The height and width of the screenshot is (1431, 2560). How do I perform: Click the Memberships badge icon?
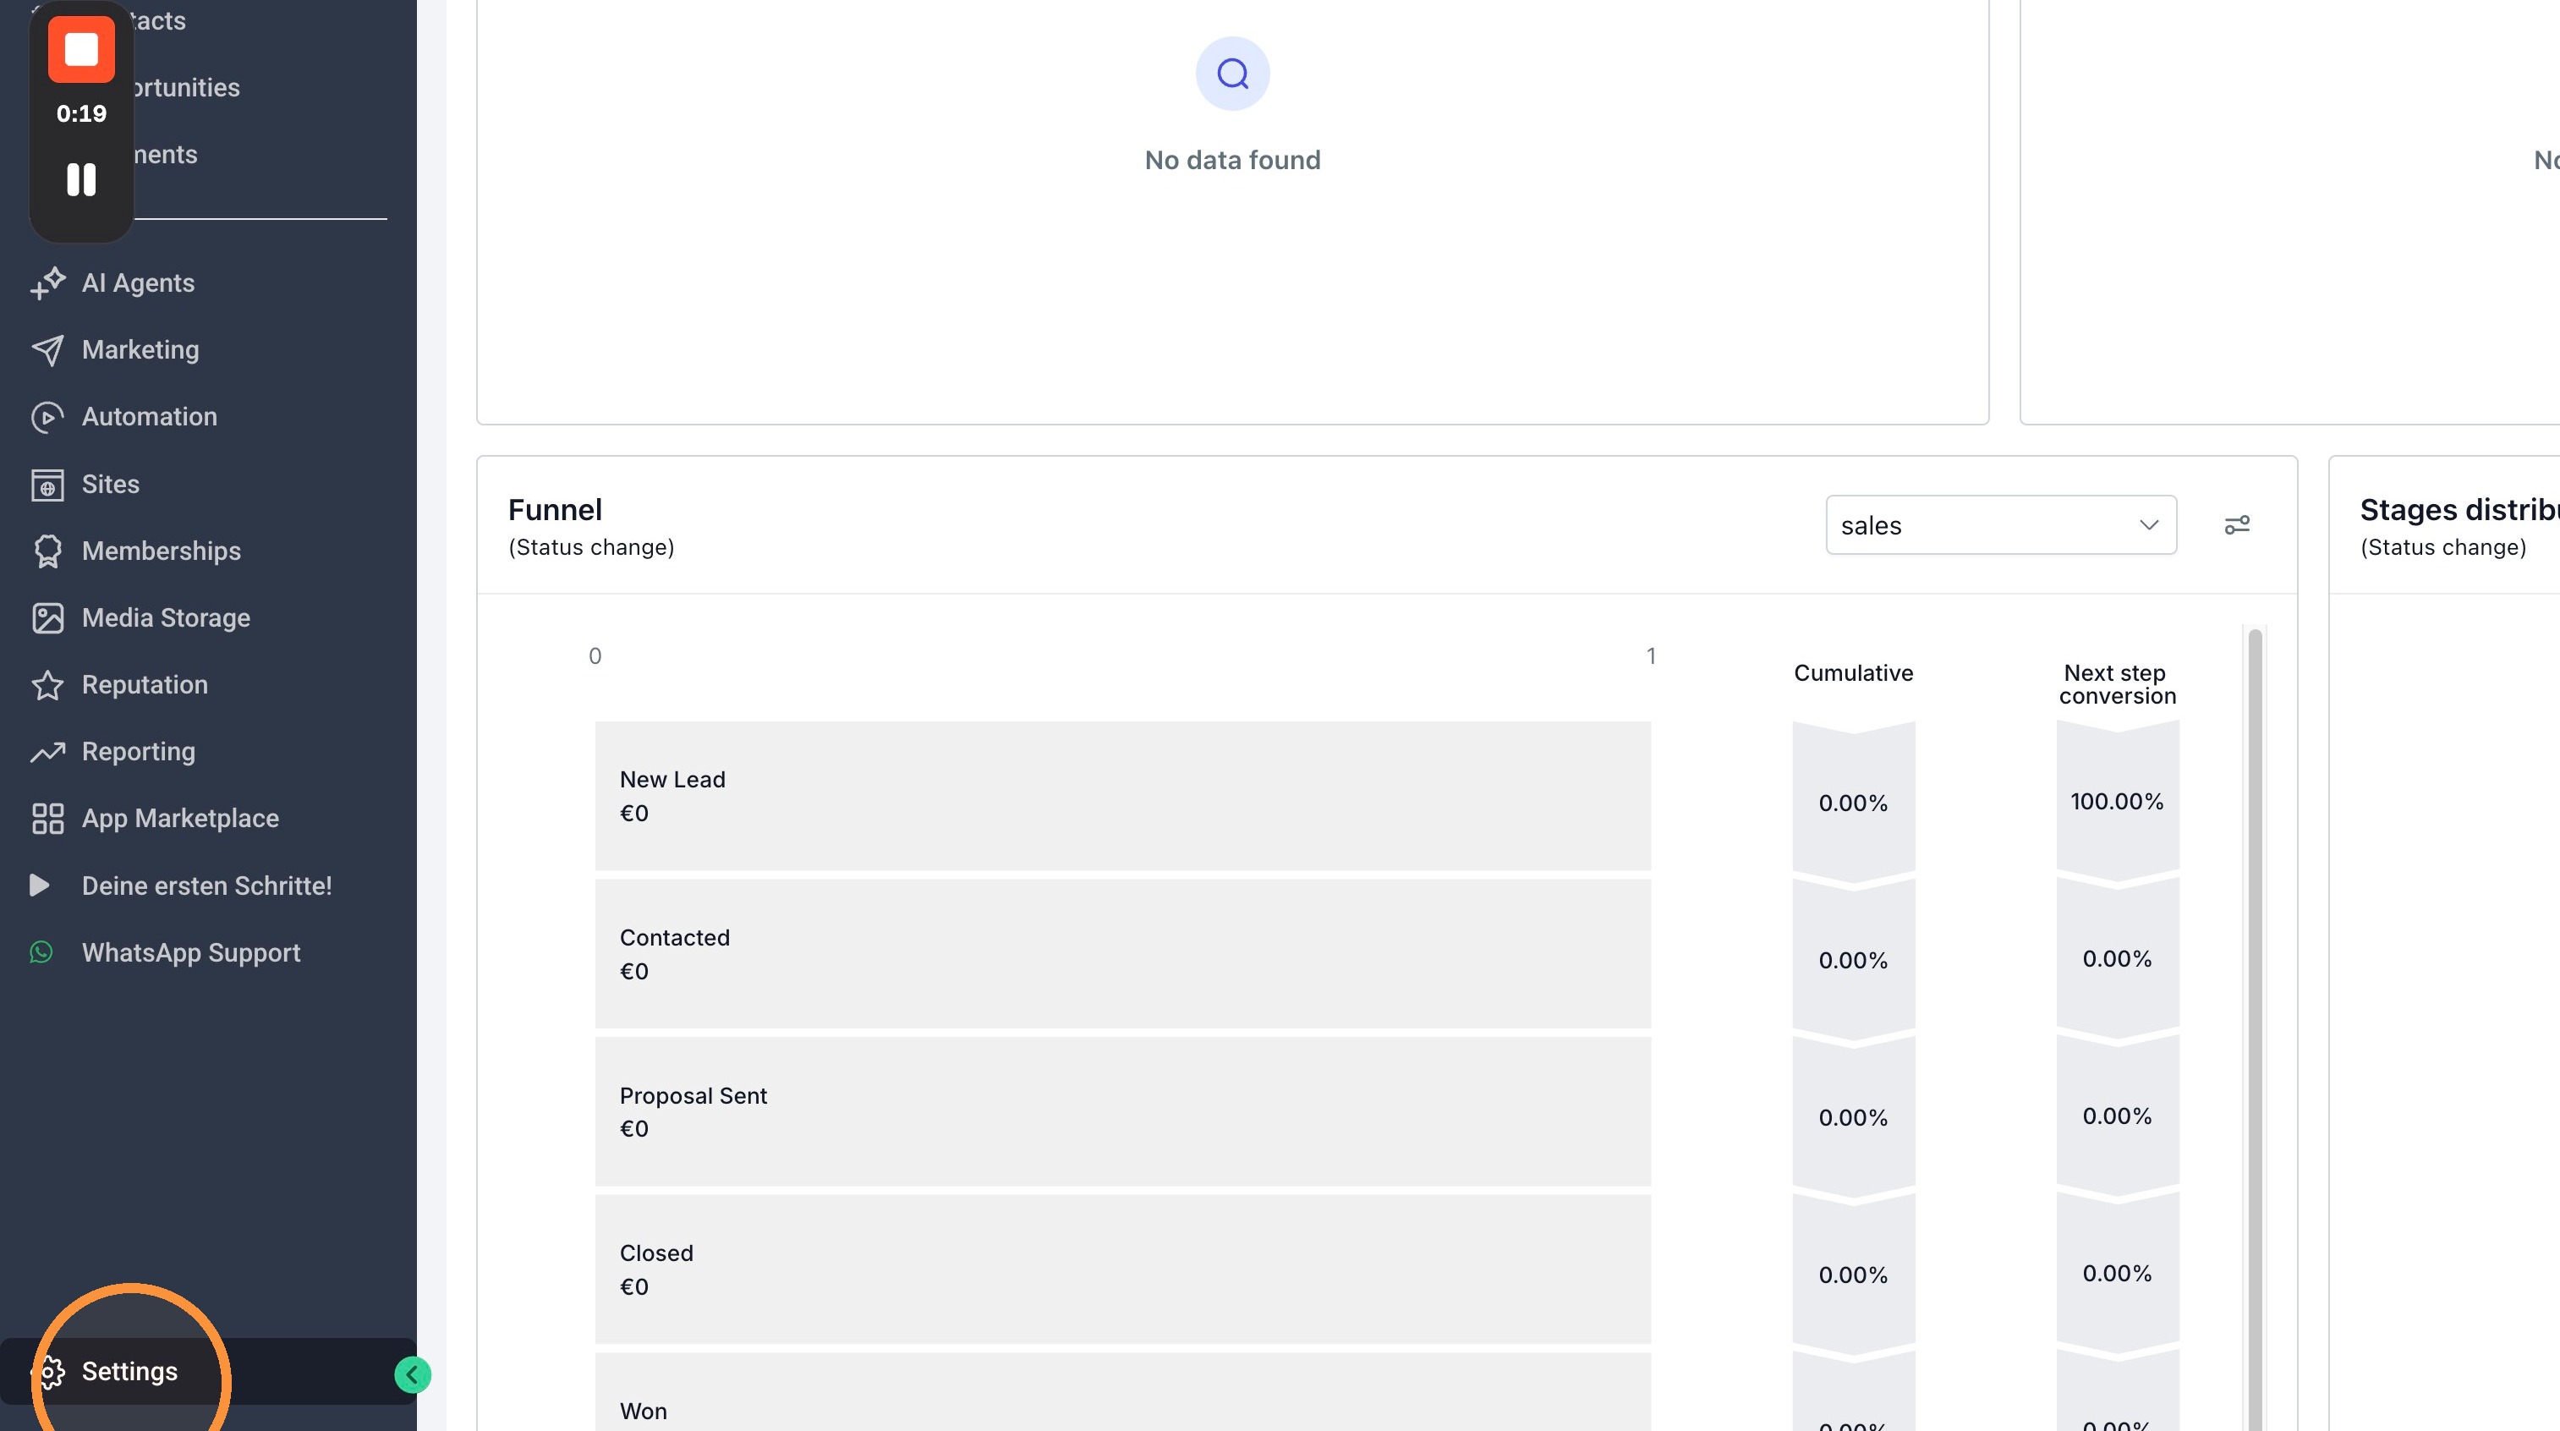[47, 551]
